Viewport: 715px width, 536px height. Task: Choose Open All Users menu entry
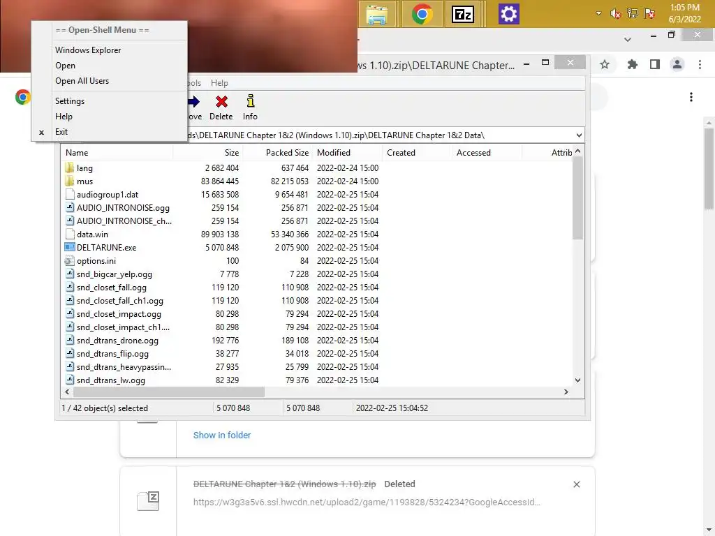click(82, 81)
